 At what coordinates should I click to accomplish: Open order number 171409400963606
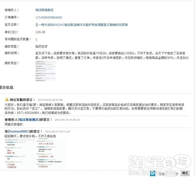click(x=49, y=18)
